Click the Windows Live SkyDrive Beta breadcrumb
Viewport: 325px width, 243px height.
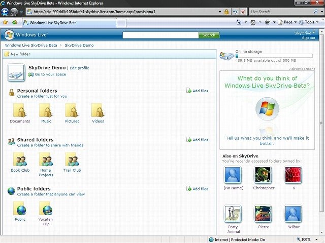point(31,45)
